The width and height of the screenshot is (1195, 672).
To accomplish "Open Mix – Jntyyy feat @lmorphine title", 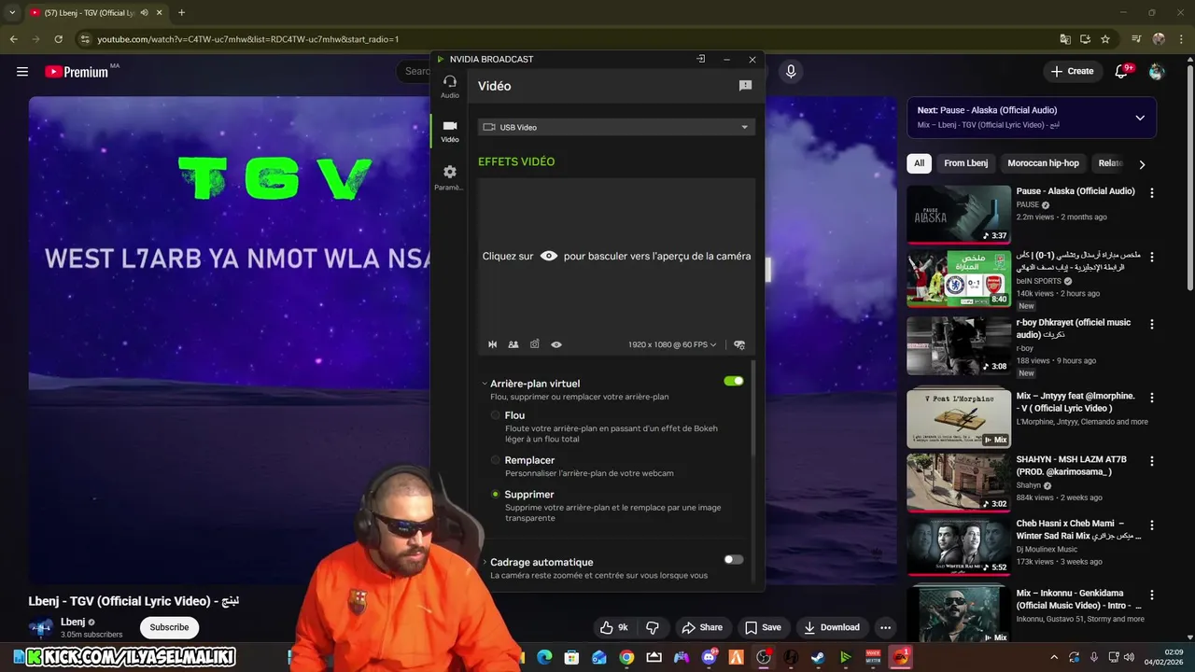I will click(x=1075, y=401).
